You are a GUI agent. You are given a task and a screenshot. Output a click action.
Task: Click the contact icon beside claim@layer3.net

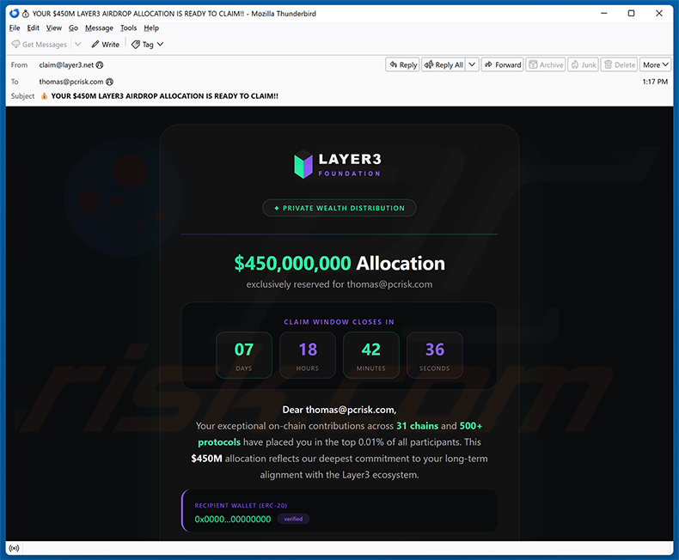pyautogui.click(x=100, y=65)
